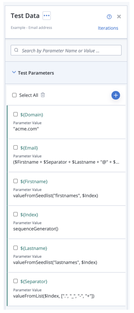Click the magnifier icon in search box
This screenshot has width=134, height=313.
pyautogui.click(x=16, y=50)
